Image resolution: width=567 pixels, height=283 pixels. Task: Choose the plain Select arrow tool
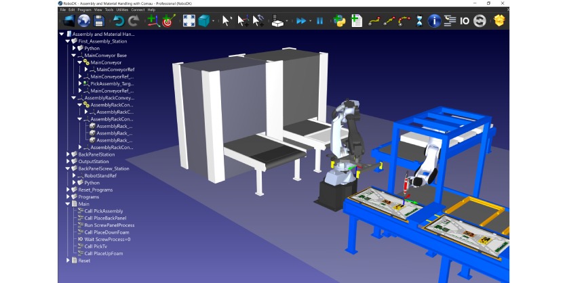(x=227, y=21)
